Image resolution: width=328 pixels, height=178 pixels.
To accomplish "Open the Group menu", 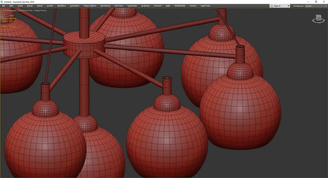I will tap(30, 6).
